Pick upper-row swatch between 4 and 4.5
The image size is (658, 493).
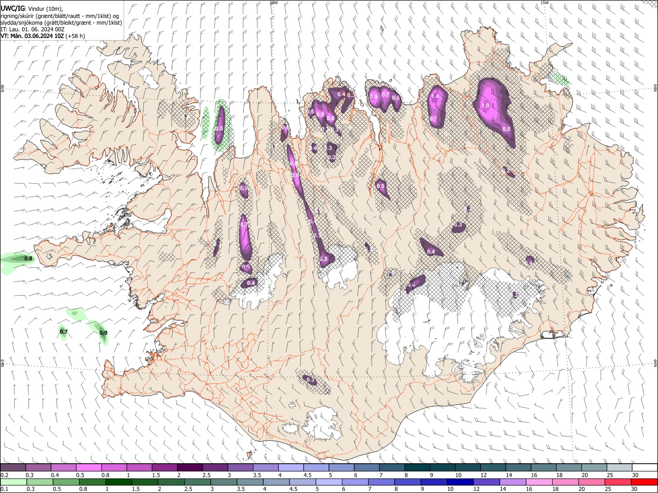pos(290,467)
